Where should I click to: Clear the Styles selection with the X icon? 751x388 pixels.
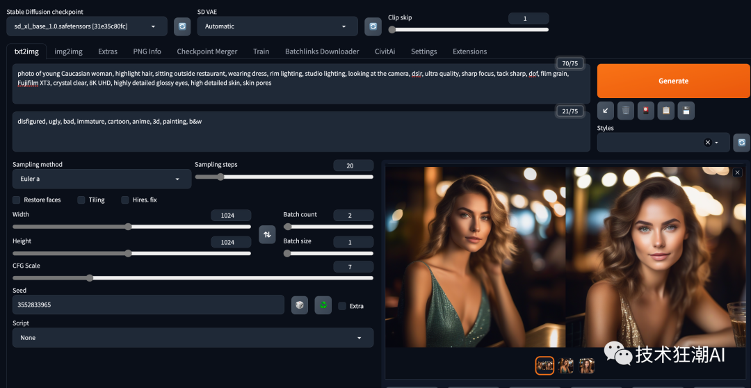tap(707, 143)
